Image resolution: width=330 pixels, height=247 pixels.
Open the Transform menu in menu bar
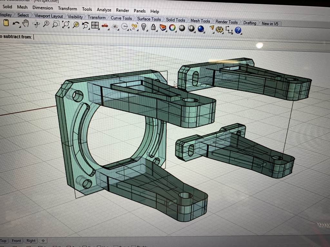[x=67, y=9]
